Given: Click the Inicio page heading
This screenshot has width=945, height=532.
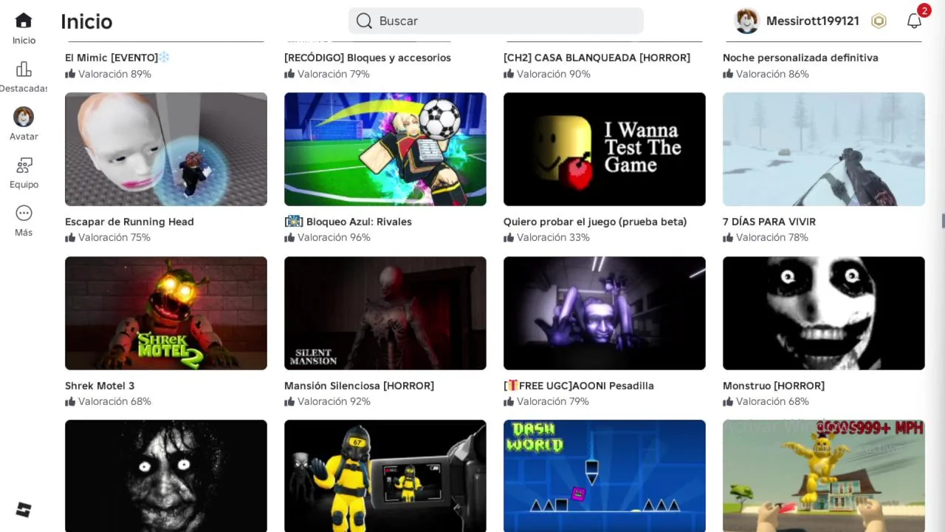Looking at the screenshot, I should tap(86, 21).
